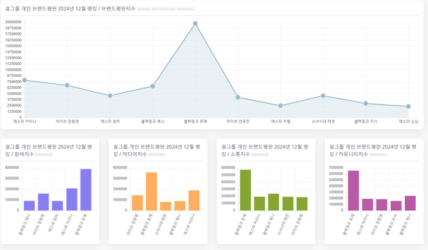Click the 에스파 닝닝 data point

coord(408,106)
